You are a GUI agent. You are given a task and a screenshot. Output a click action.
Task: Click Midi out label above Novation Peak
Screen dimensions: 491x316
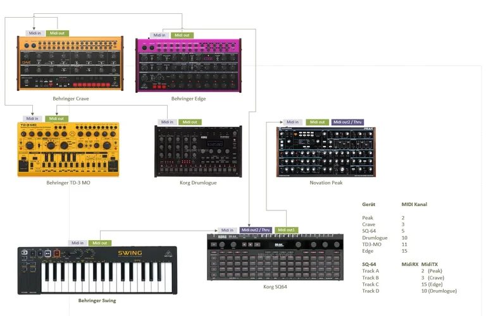pos(318,122)
